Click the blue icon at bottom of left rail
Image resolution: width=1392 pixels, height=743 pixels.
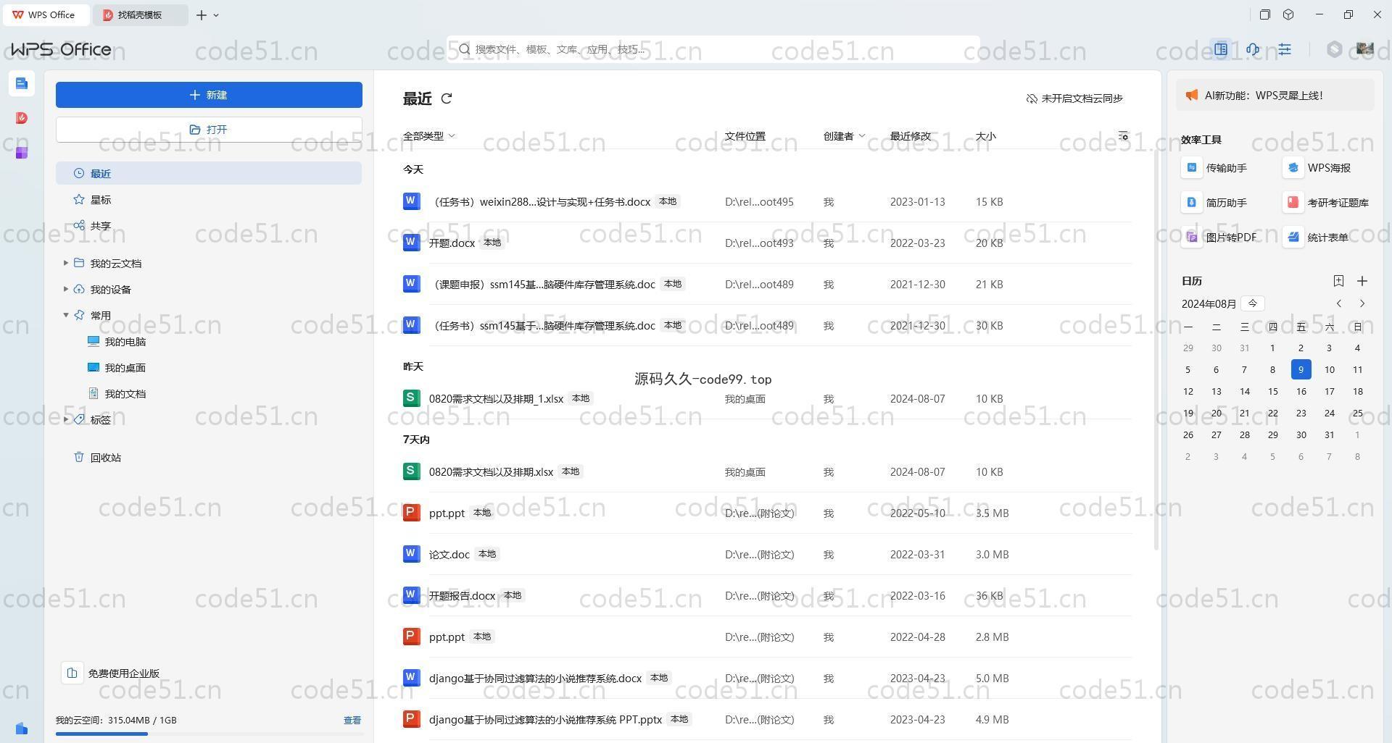[22, 729]
